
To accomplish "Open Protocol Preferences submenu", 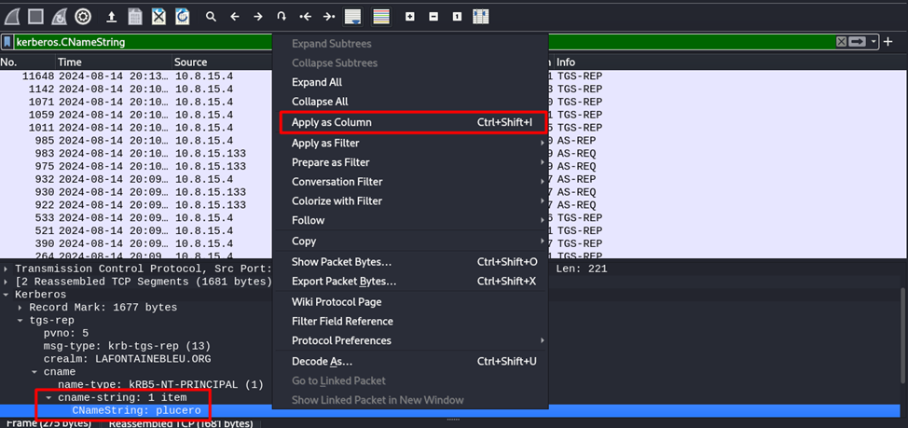I will (410, 340).
